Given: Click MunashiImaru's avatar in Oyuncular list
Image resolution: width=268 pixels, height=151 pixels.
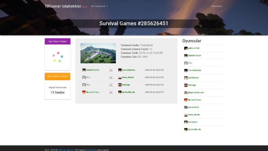Looking at the screenshot, I should pos(186,100).
